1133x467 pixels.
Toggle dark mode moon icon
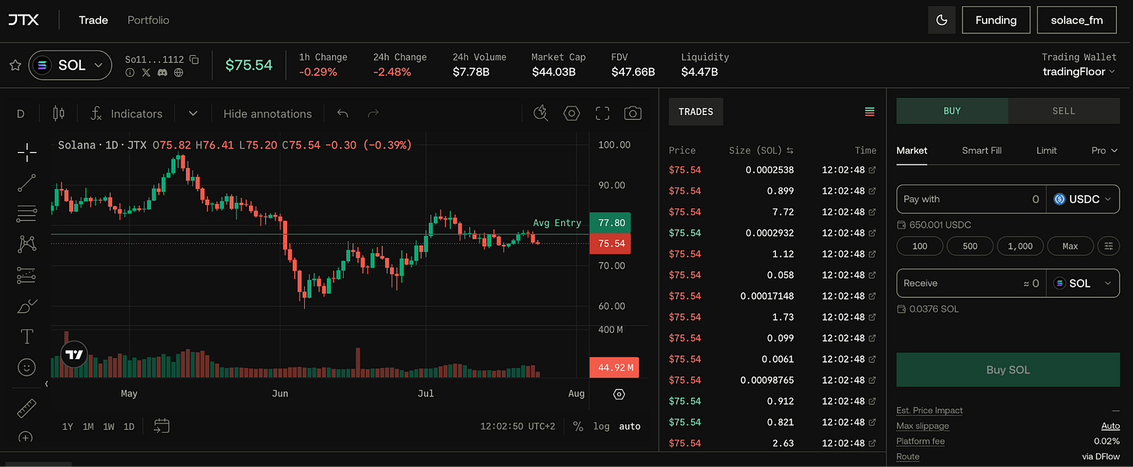942,20
